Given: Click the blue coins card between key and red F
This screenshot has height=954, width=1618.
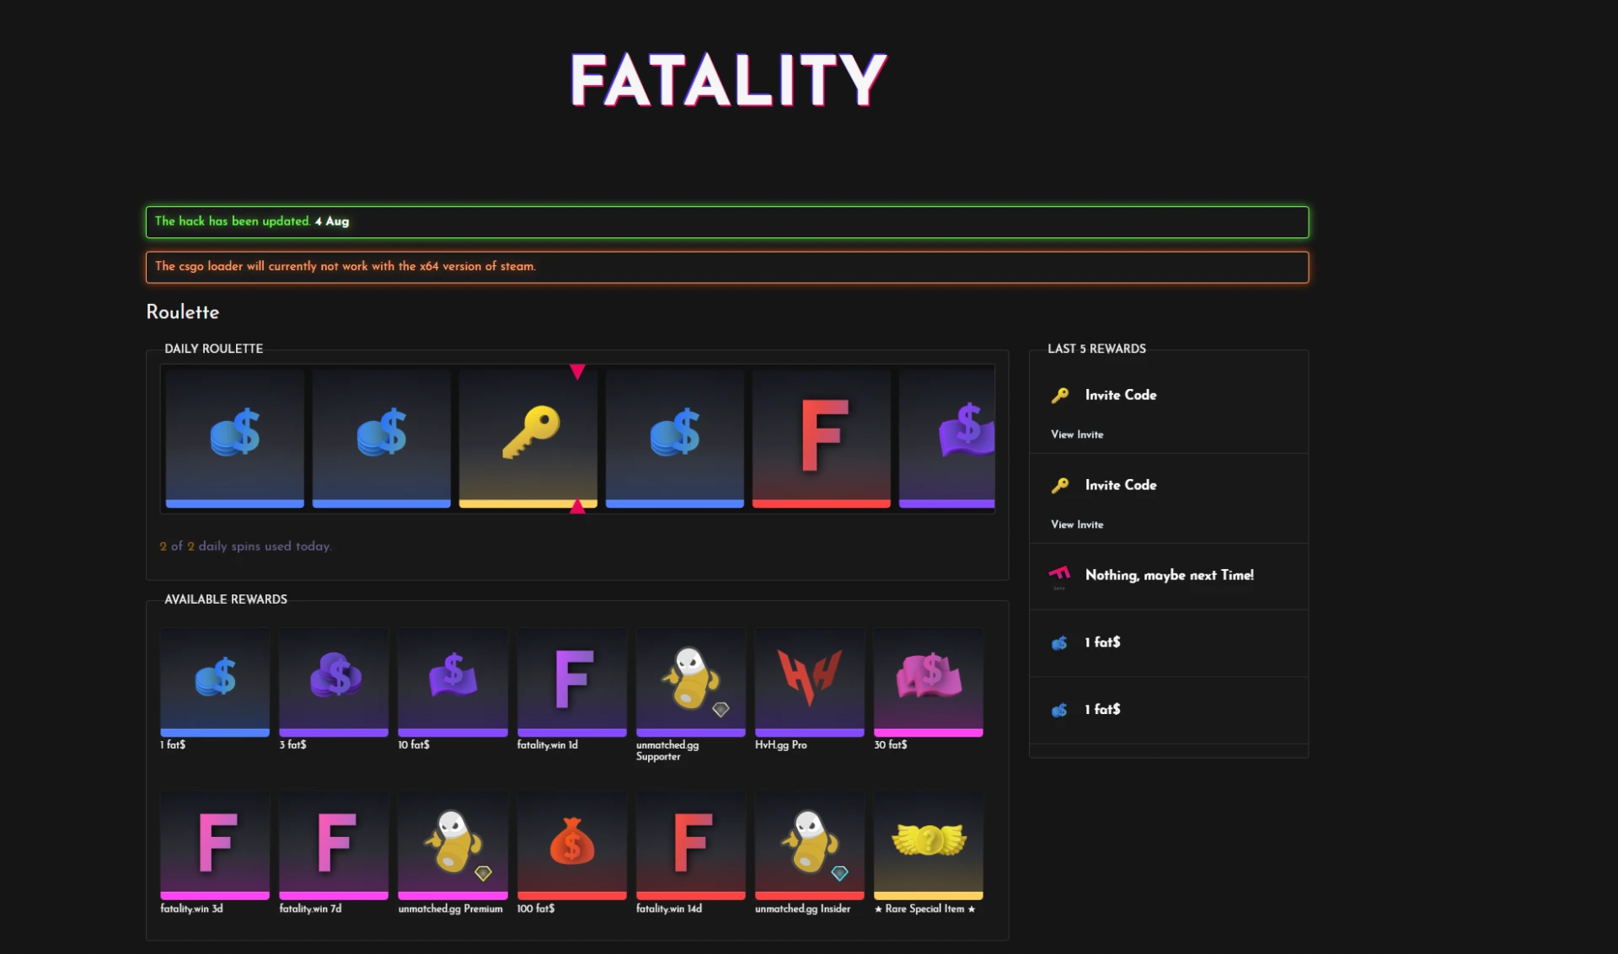Looking at the screenshot, I should click(x=675, y=438).
